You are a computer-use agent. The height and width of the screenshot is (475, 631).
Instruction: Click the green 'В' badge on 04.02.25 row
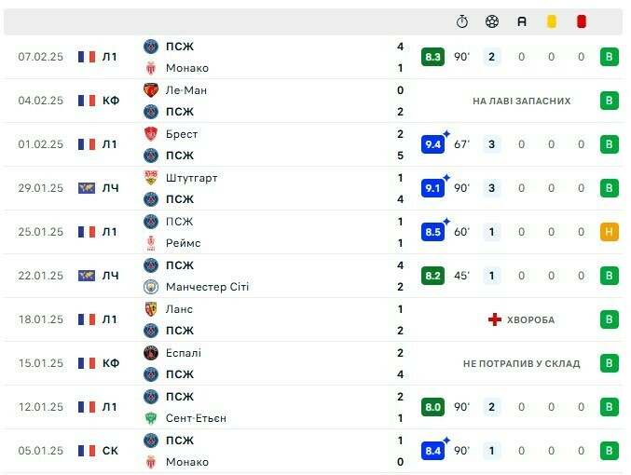click(x=610, y=101)
